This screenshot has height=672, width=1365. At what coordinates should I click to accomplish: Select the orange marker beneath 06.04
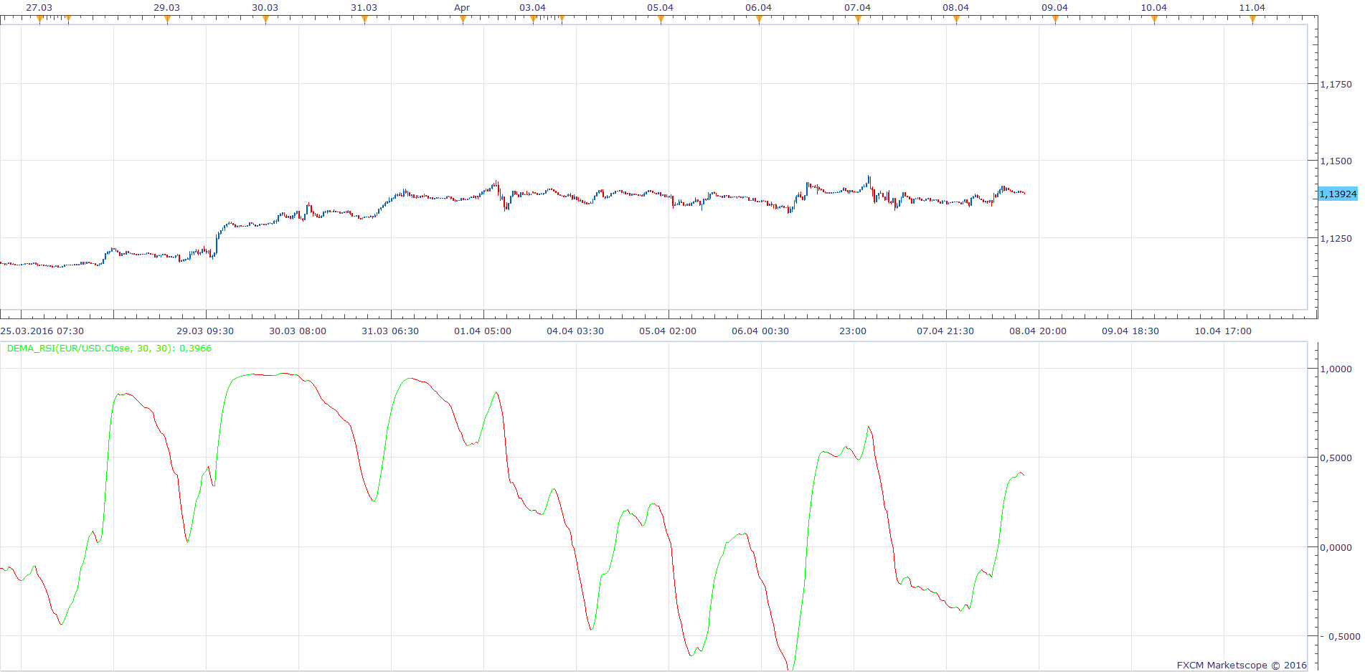coord(759,20)
